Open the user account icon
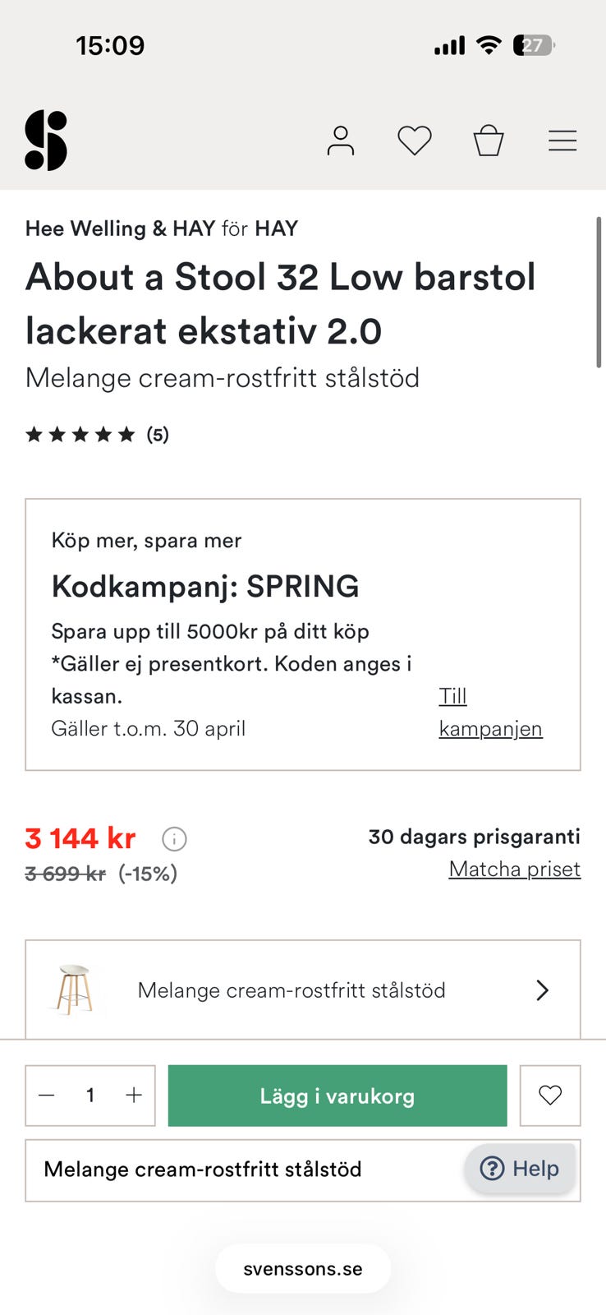606x1315 pixels. point(340,141)
